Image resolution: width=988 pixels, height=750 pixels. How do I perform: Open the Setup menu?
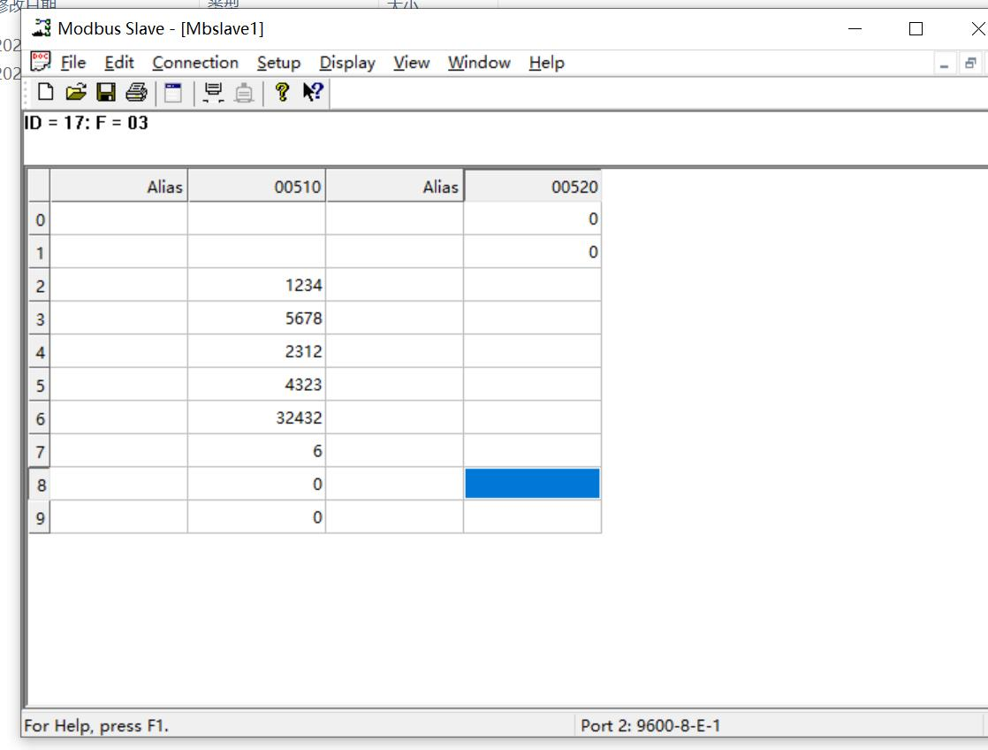pyautogui.click(x=278, y=63)
